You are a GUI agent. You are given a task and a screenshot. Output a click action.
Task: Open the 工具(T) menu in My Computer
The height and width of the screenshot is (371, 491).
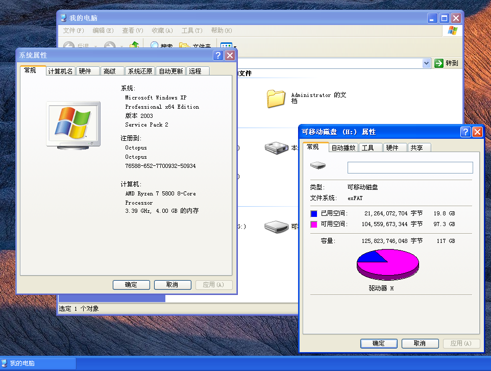point(192,31)
